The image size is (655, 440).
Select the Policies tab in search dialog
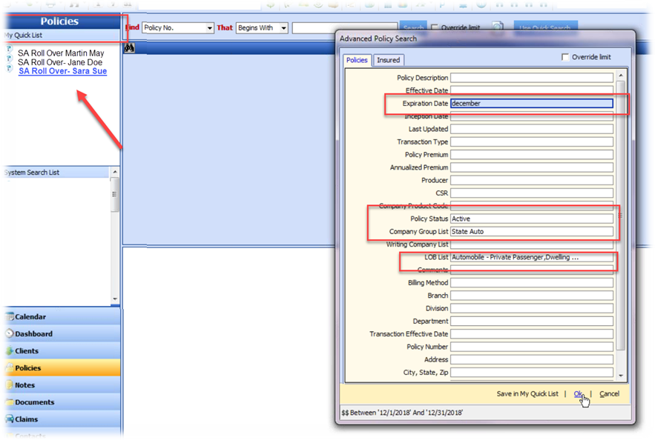pyautogui.click(x=357, y=60)
